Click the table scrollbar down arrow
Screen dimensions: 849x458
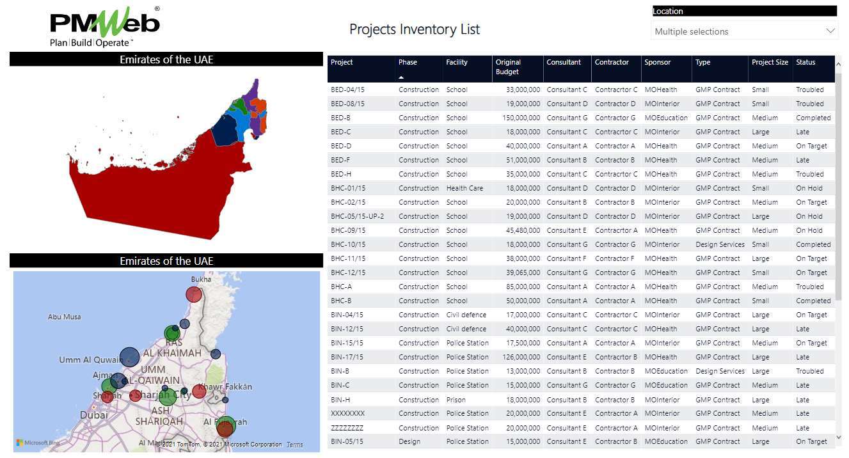(839, 438)
